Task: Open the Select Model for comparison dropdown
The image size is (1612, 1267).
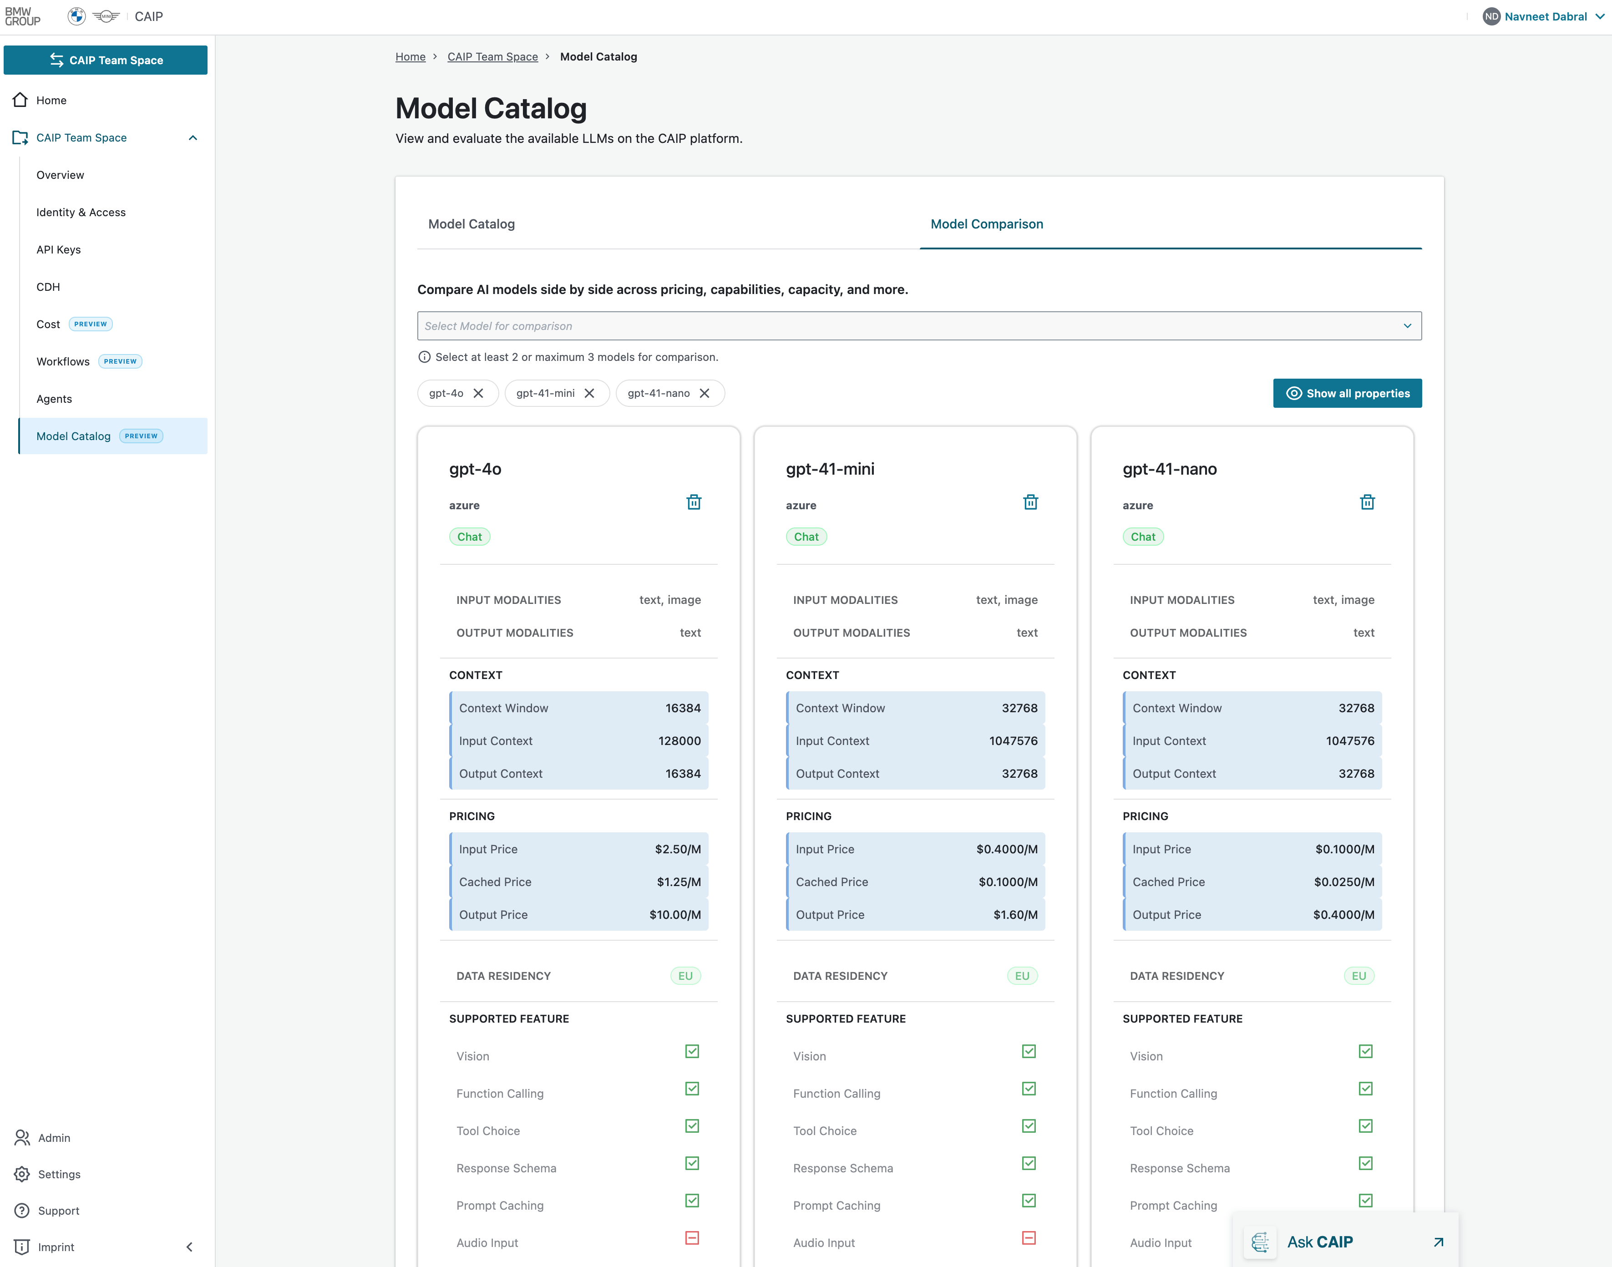Action: [919, 326]
